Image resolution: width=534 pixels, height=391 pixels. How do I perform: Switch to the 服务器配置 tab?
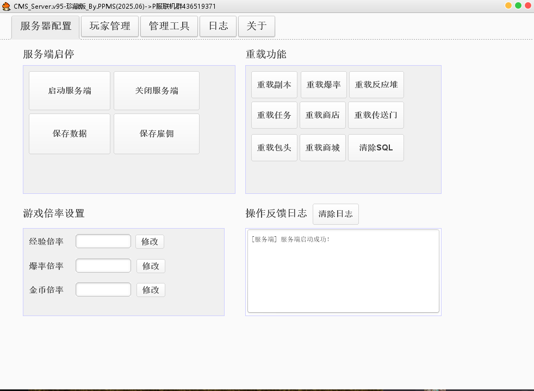tap(46, 27)
